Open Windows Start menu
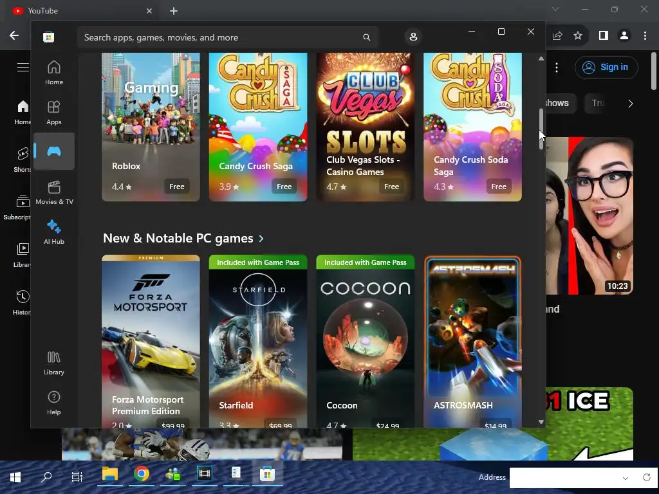This screenshot has width=659, height=494. (x=15, y=477)
